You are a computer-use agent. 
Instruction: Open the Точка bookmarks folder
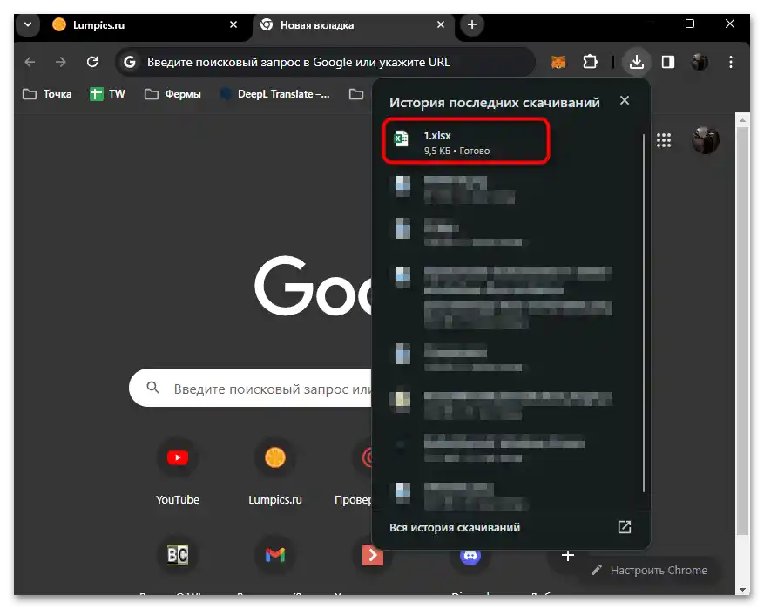point(47,94)
